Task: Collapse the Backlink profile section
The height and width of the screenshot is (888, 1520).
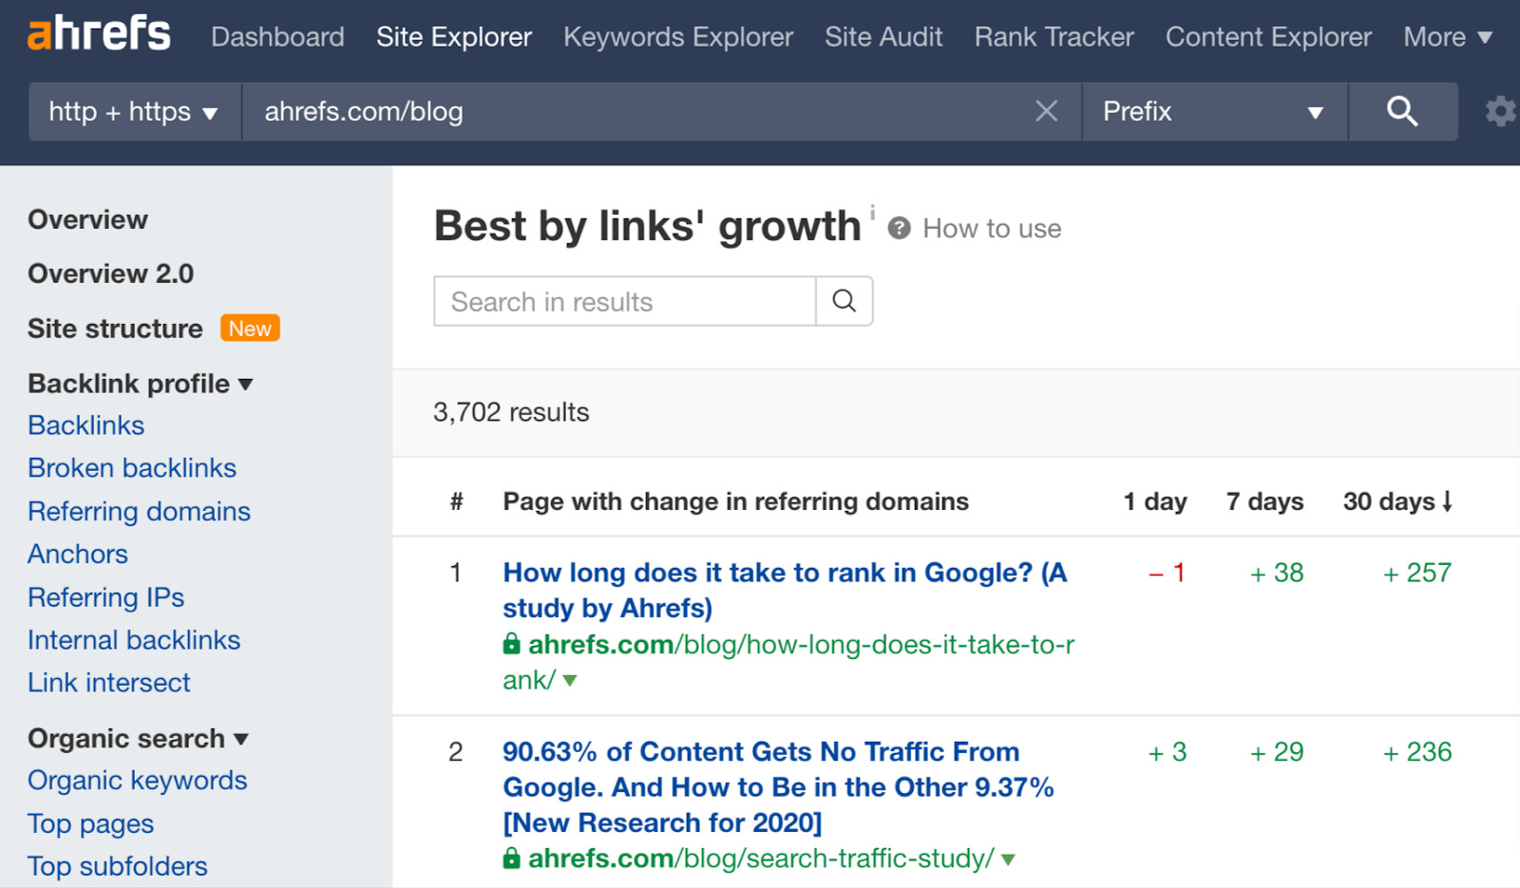Action: pyautogui.click(x=245, y=384)
